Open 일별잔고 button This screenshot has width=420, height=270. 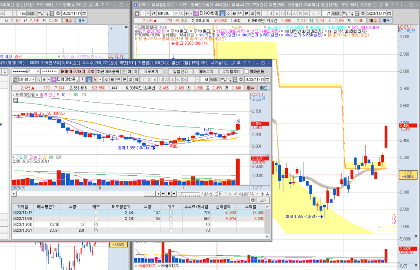click(x=180, y=71)
